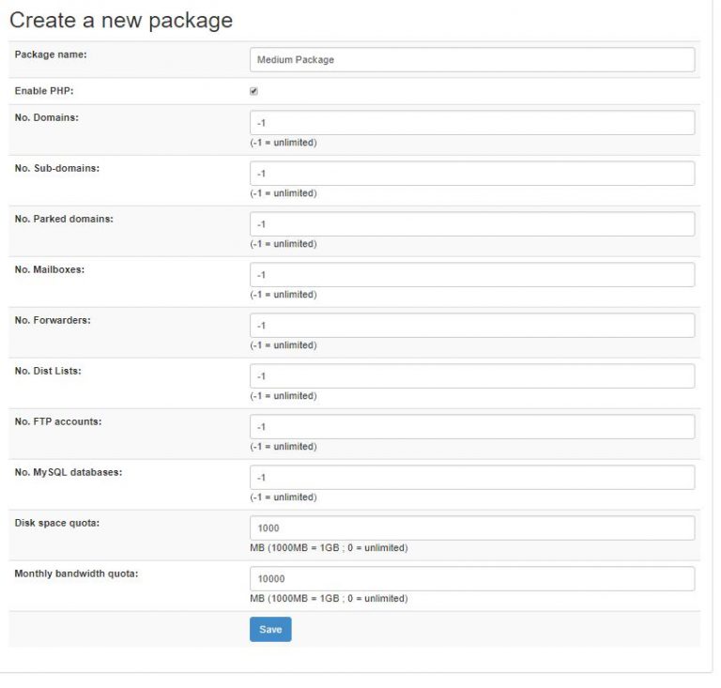The width and height of the screenshot is (721, 688).
Task: Click the No. MySQL databases field
Action: (x=472, y=478)
